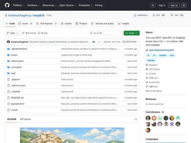
Task: Open the main branch selector dropdown
Action: [x=13, y=33]
